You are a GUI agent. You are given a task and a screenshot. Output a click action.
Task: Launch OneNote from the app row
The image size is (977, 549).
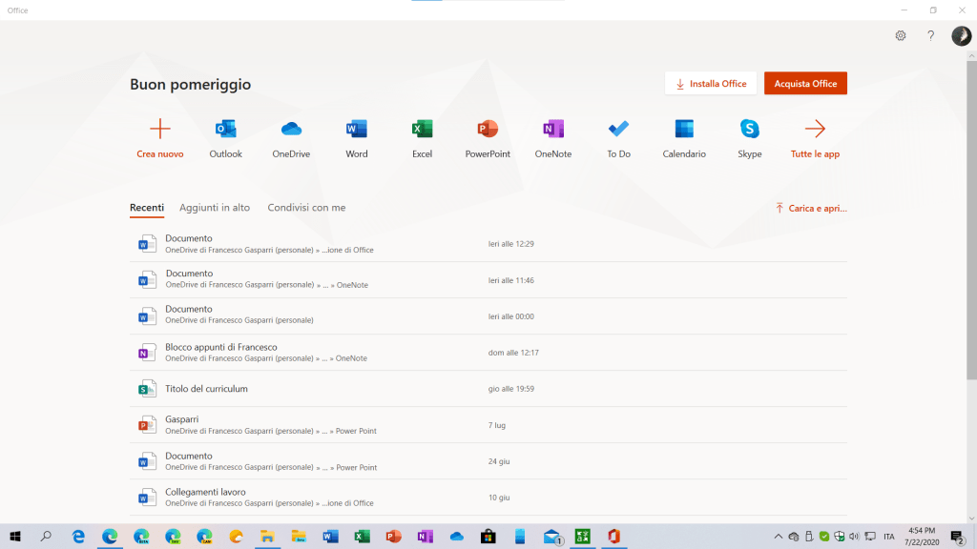click(553, 130)
